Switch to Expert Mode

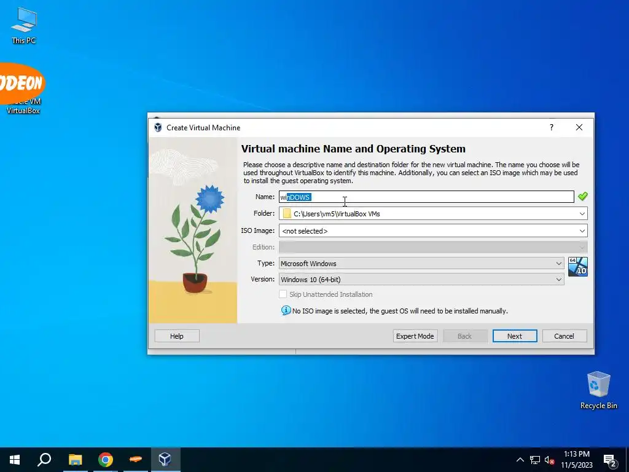pos(415,336)
